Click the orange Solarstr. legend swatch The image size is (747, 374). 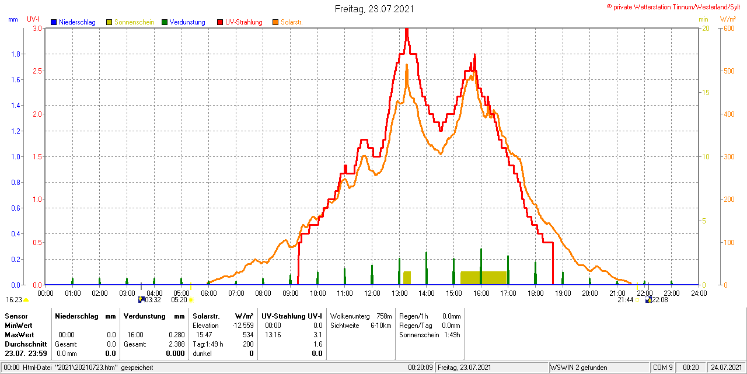[275, 22]
